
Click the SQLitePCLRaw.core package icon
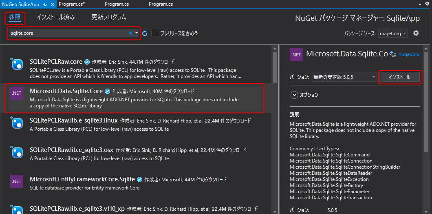17,64
